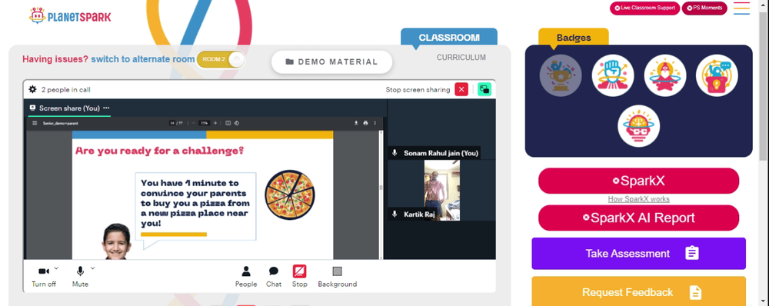This screenshot has width=769, height=306.
Task: Click the 2 people in call text
Action: 65,90
